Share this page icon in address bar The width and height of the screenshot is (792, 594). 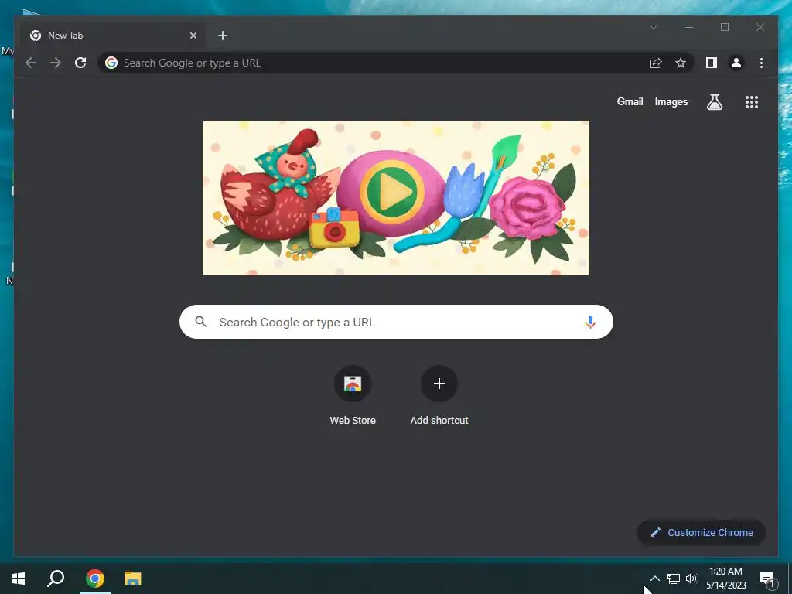tap(656, 63)
